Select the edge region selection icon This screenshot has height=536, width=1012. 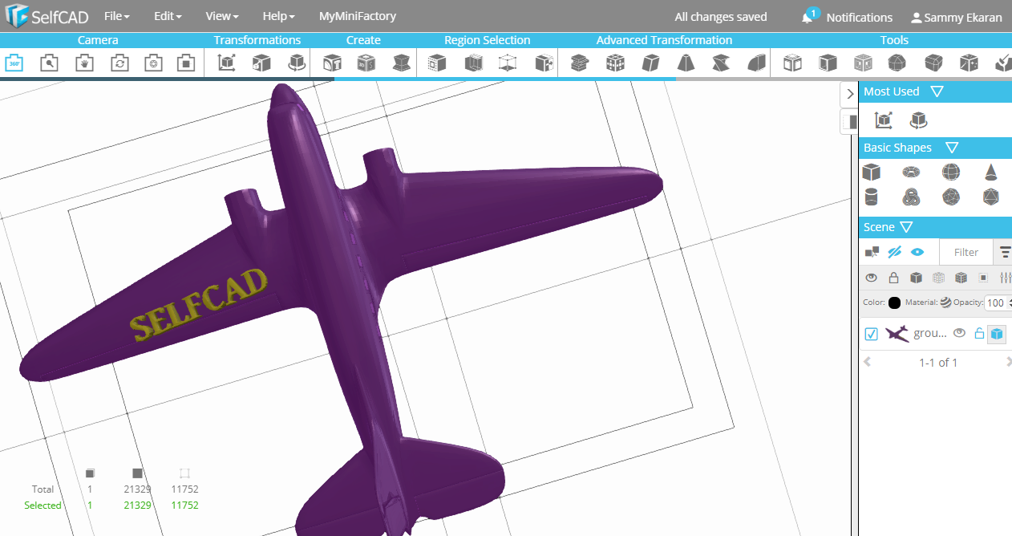tap(472, 63)
